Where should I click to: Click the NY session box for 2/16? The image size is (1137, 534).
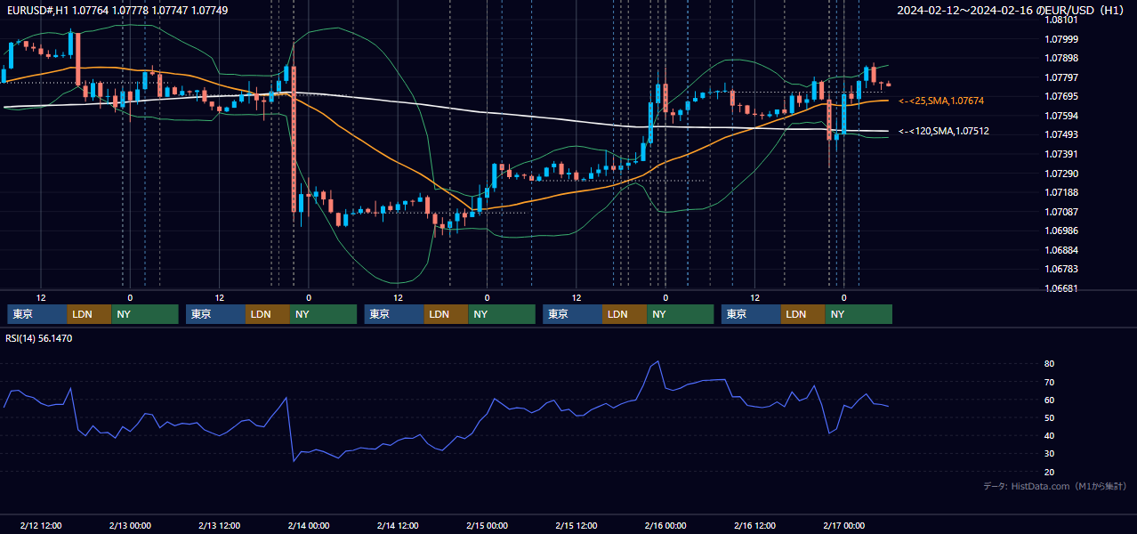pyautogui.click(x=859, y=314)
